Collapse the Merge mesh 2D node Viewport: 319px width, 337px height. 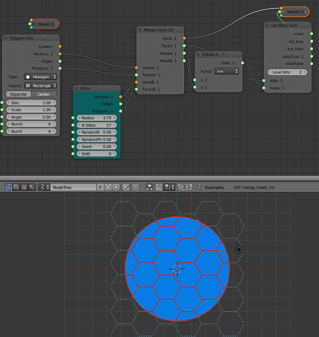click(140, 30)
